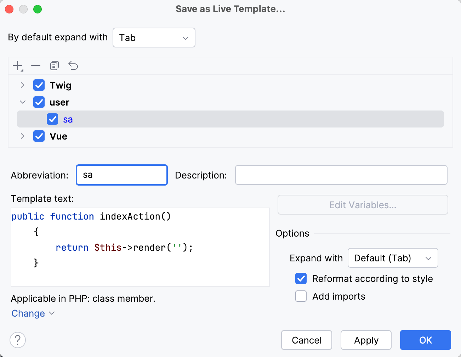Restore deleted default templates
The width and height of the screenshot is (461, 357).
pyautogui.click(x=73, y=66)
